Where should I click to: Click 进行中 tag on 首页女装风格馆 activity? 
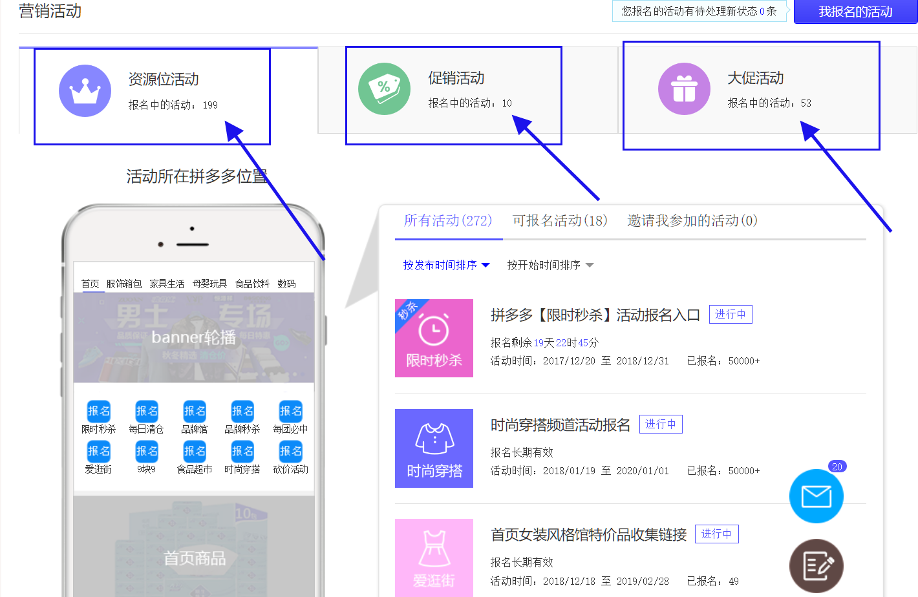click(x=717, y=534)
